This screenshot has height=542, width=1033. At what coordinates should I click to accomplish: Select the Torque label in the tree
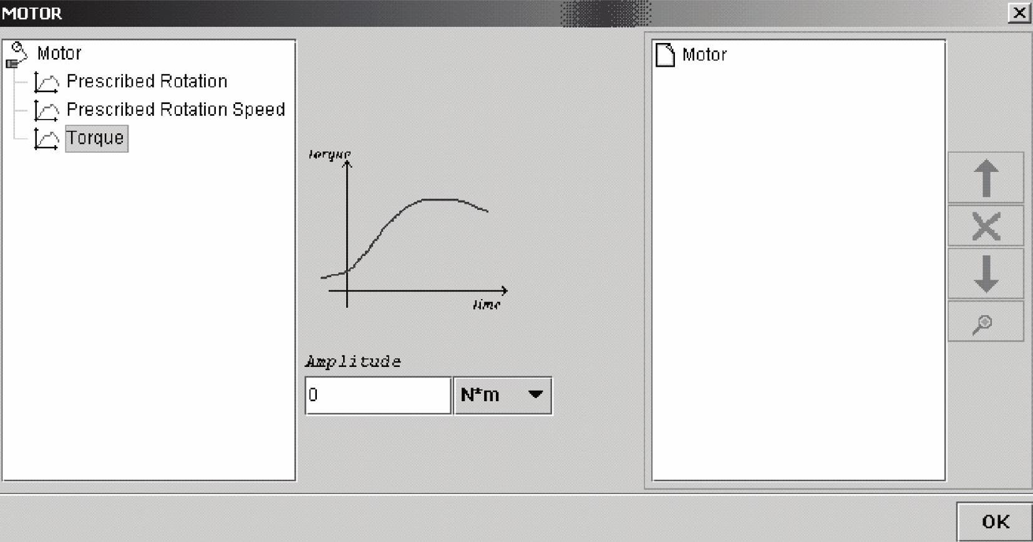coord(96,138)
